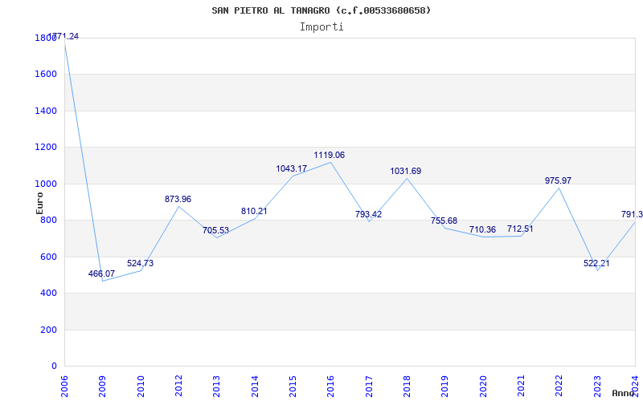
Task: Select the 810.21 data label
Action: (x=254, y=211)
